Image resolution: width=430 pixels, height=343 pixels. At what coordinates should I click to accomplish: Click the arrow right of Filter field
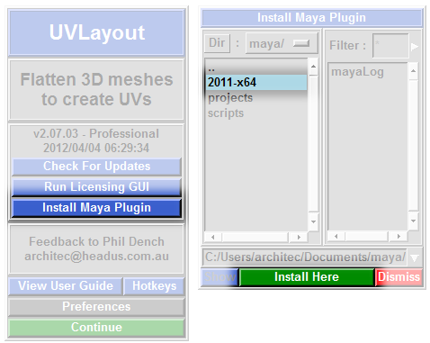click(x=415, y=47)
